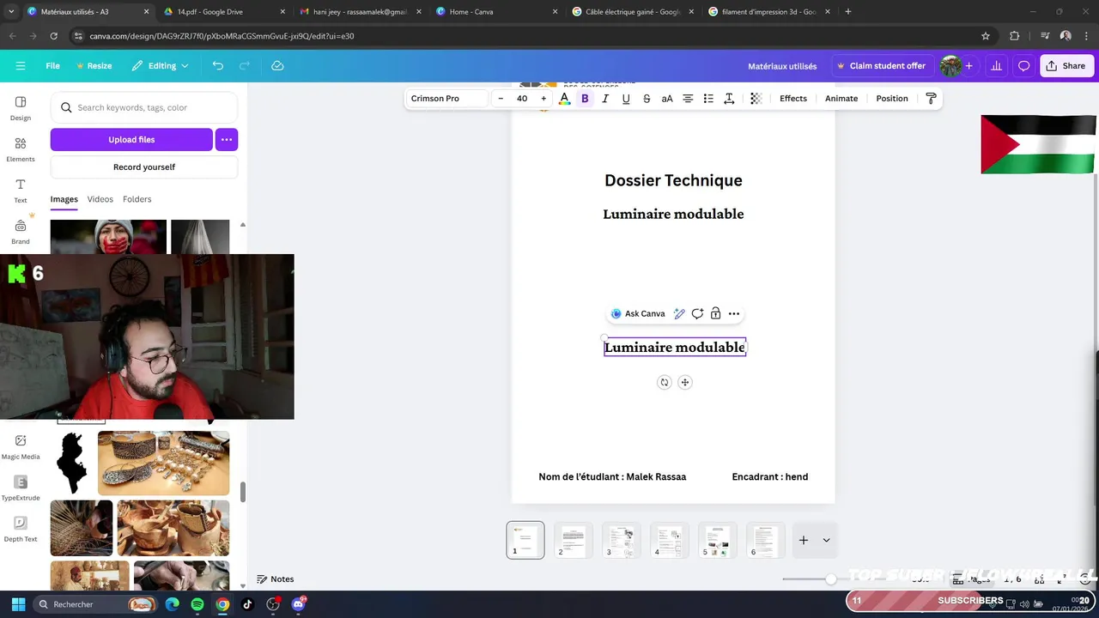The image size is (1099, 618).
Task: Change text alignment
Action: 688,99
